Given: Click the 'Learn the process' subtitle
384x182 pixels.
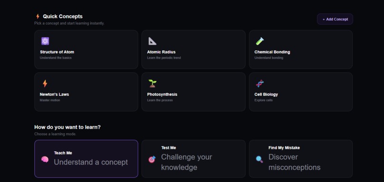Looking at the screenshot, I should [x=160, y=100].
